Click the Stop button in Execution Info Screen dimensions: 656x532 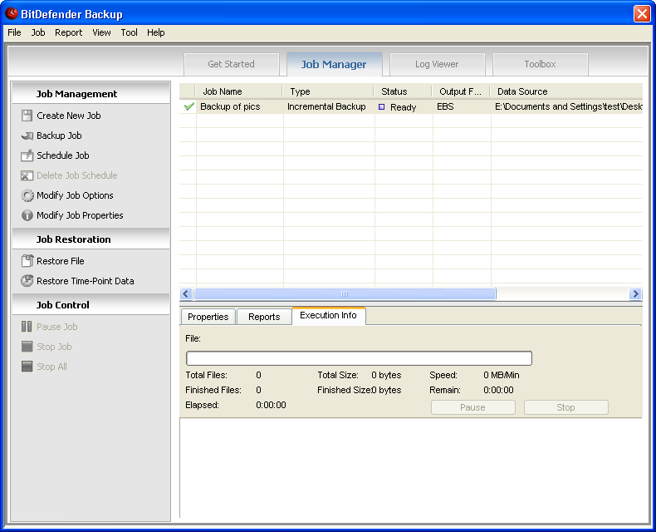click(566, 407)
